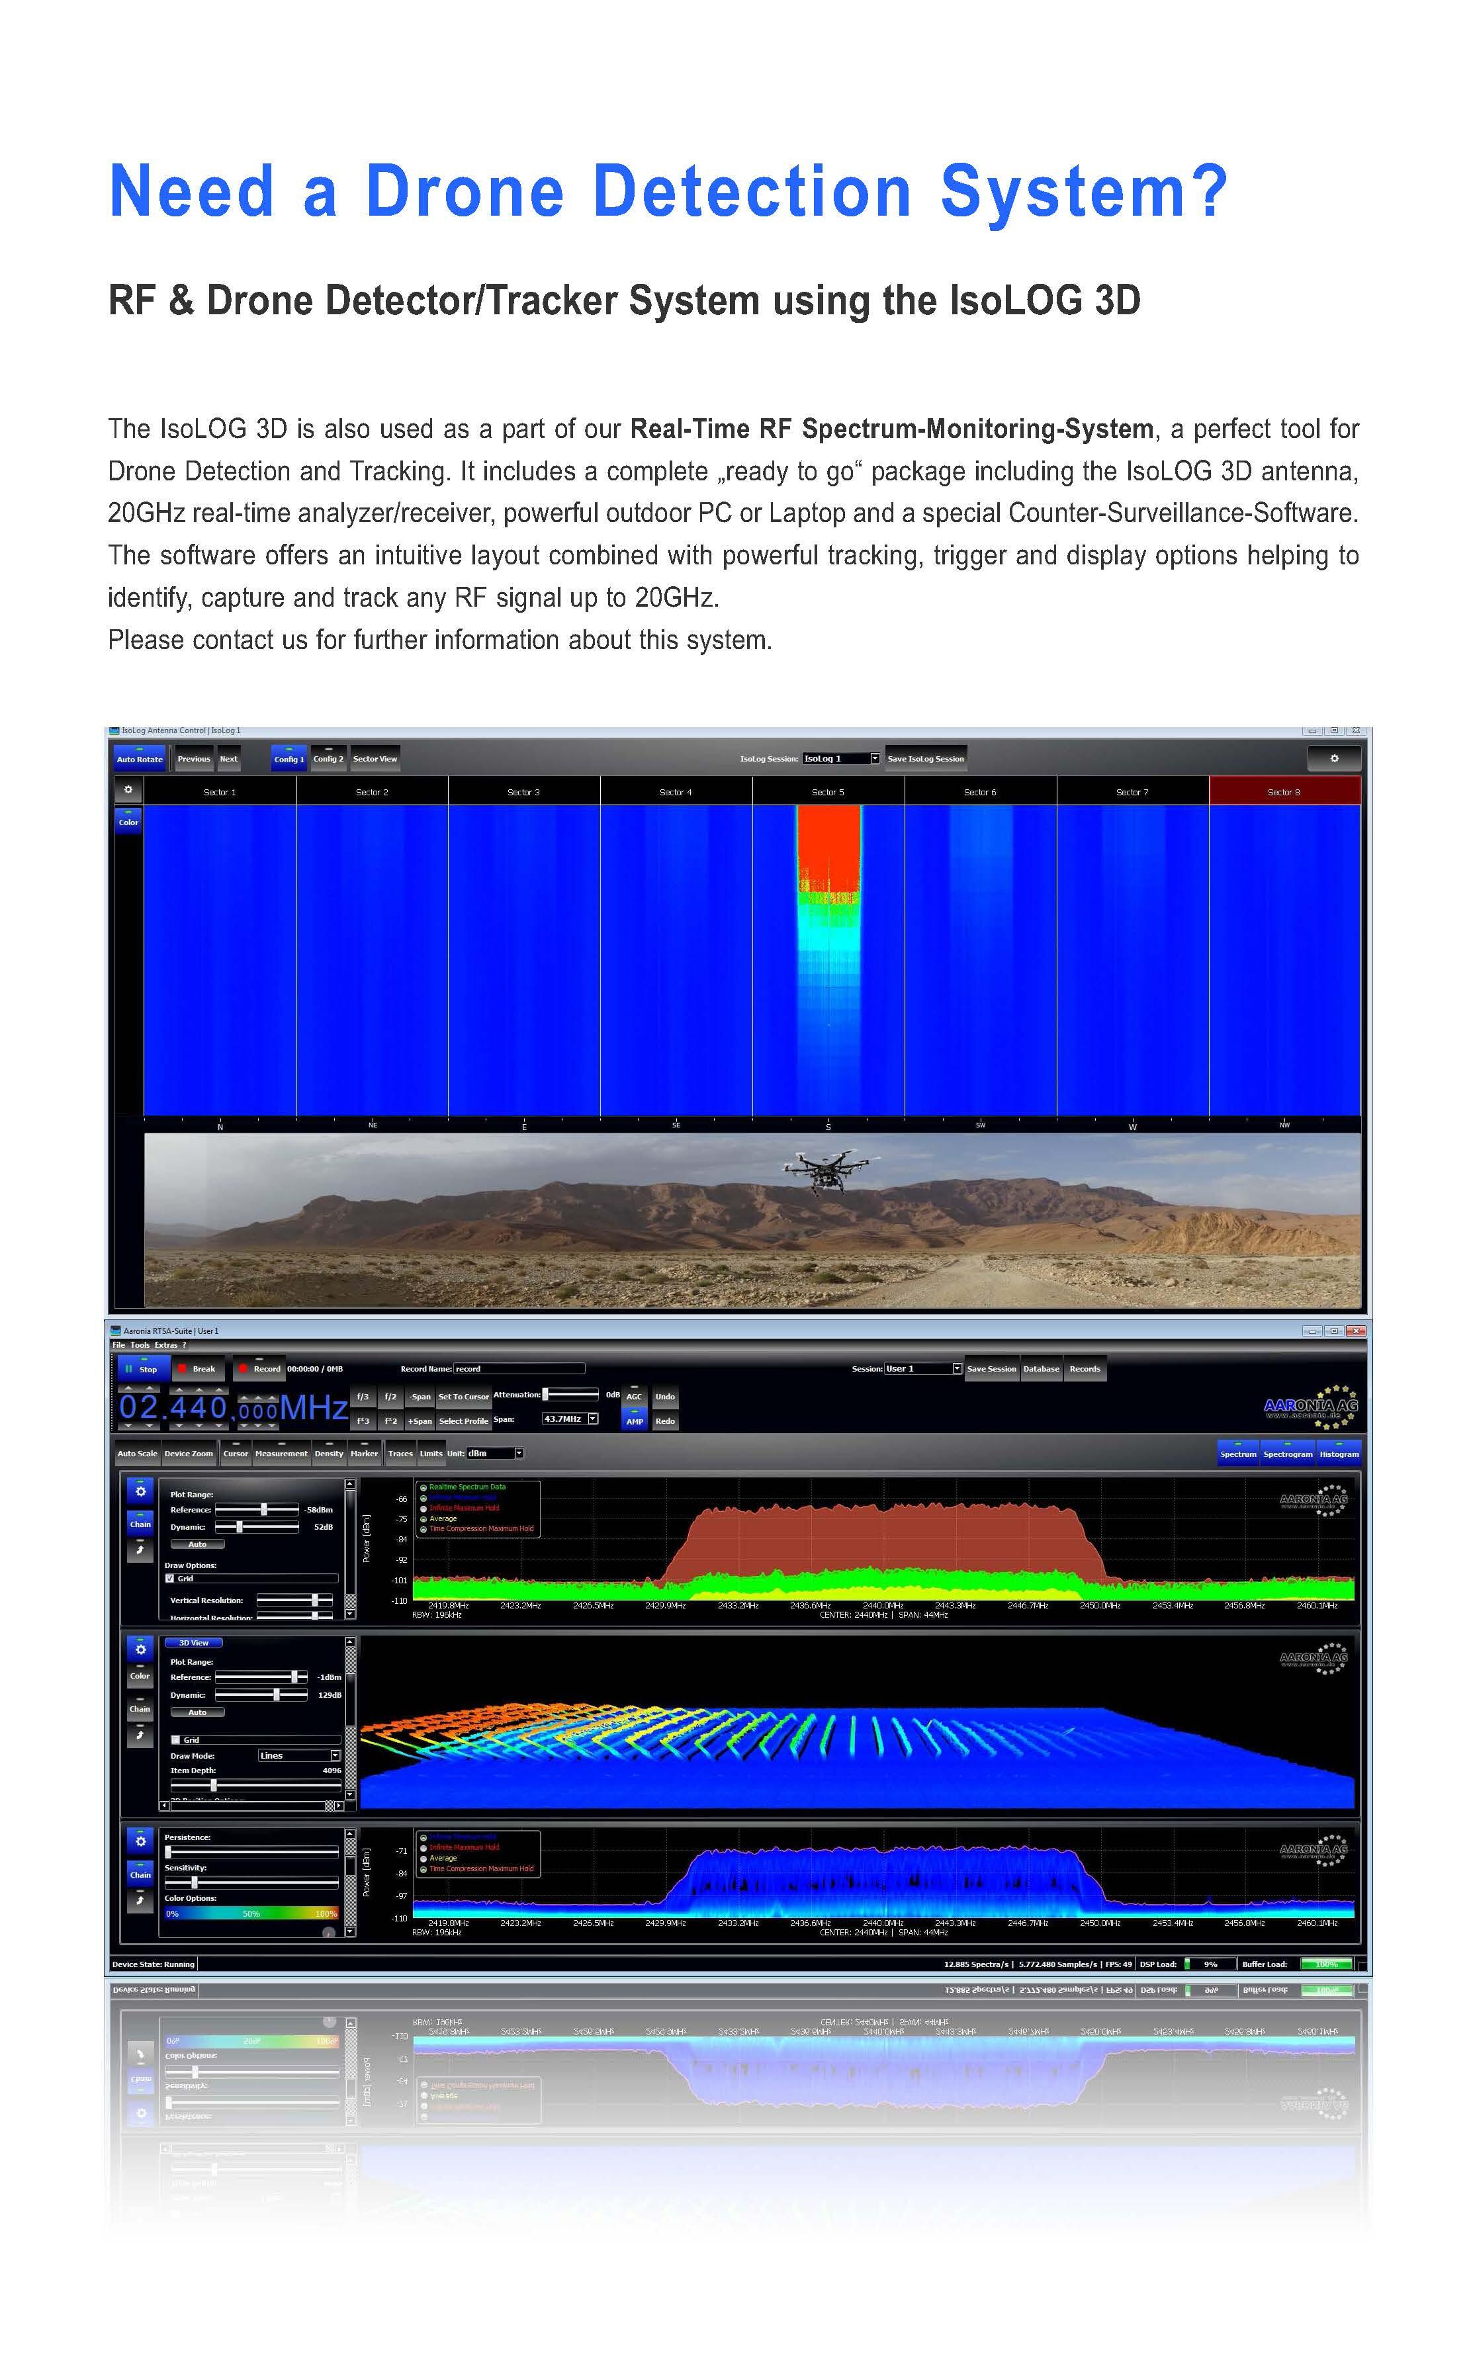The image size is (1471, 2368).
Task: Click the Save IsoLog Session button
Action: pos(925,758)
